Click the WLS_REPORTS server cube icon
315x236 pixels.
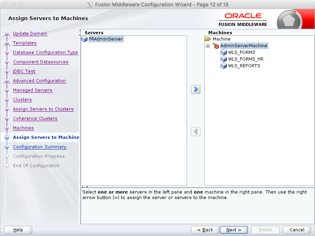[224, 66]
